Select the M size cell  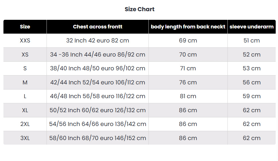coord(25,82)
